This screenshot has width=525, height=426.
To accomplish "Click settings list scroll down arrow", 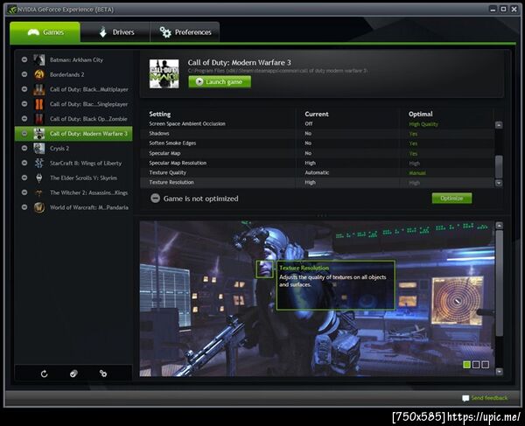I will [x=499, y=183].
